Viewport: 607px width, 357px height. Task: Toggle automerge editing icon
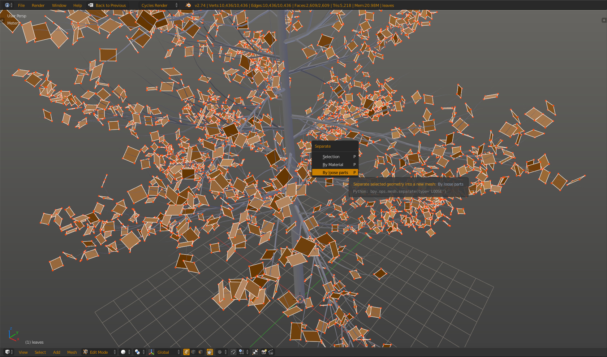tap(255, 352)
